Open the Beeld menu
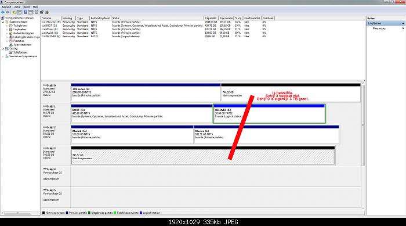Screen dimensions: 406x226 click(27, 7)
